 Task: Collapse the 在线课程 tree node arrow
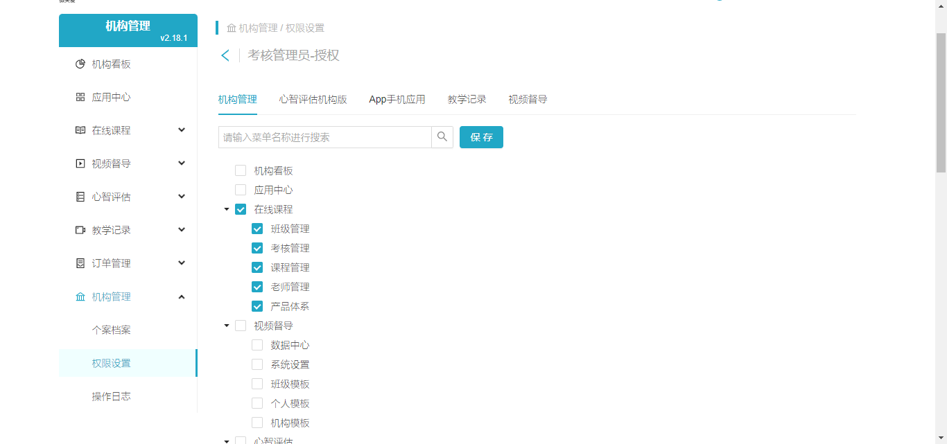click(x=227, y=209)
